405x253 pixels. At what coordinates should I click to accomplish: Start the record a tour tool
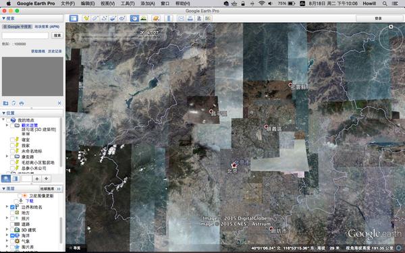(122, 18)
